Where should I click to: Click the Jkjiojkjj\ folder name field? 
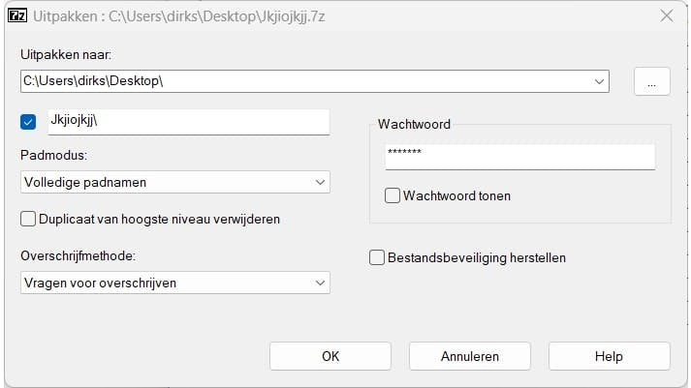click(188, 121)
